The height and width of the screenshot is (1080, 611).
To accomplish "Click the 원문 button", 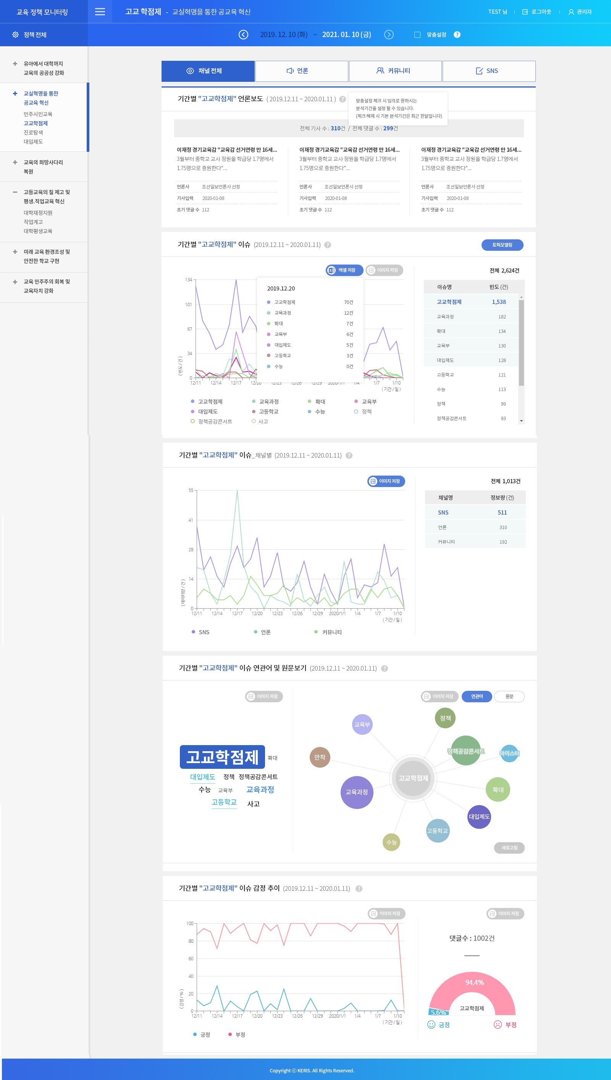I will tap(509, 696).
